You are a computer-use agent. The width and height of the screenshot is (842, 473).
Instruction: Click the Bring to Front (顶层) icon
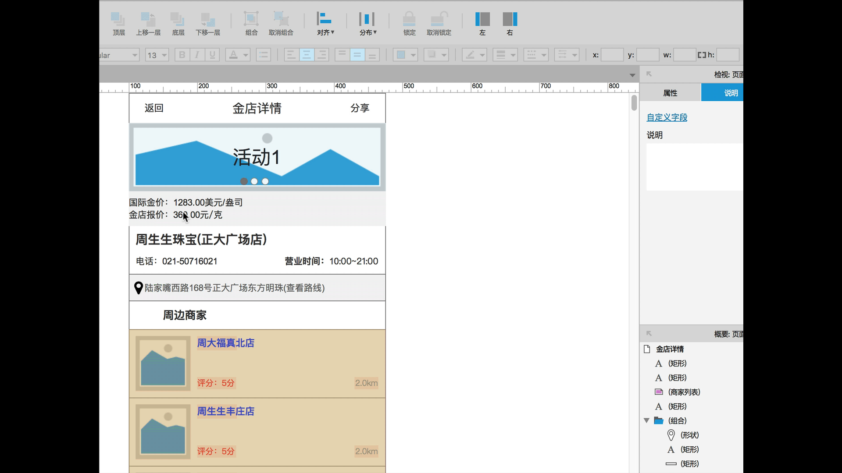click(x=118, y=20)
